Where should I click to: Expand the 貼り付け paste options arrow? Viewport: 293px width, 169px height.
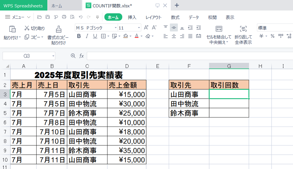(x=20, y=37)
